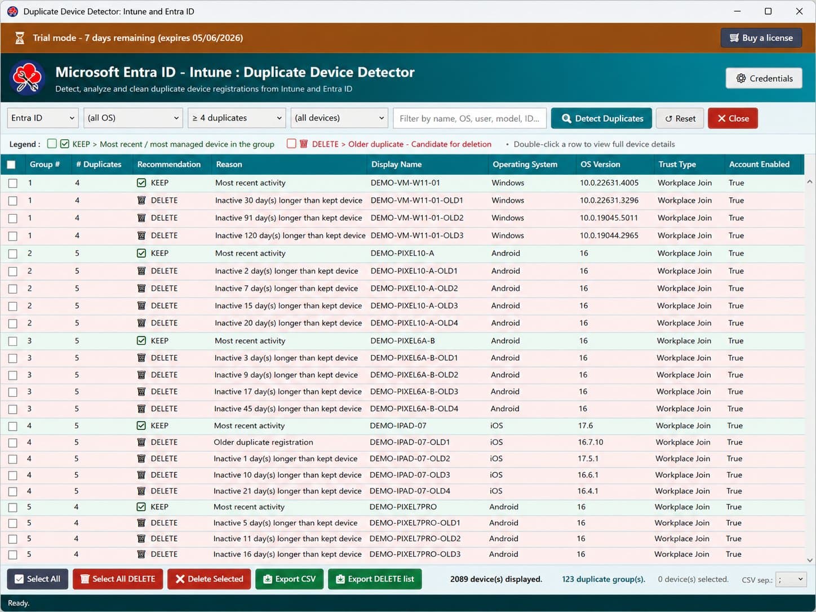Click the trash icon for DEMO-PIXEL7PRO-OLD3
This screenshot has height=612, width=816.
click(x=141, y=555)
